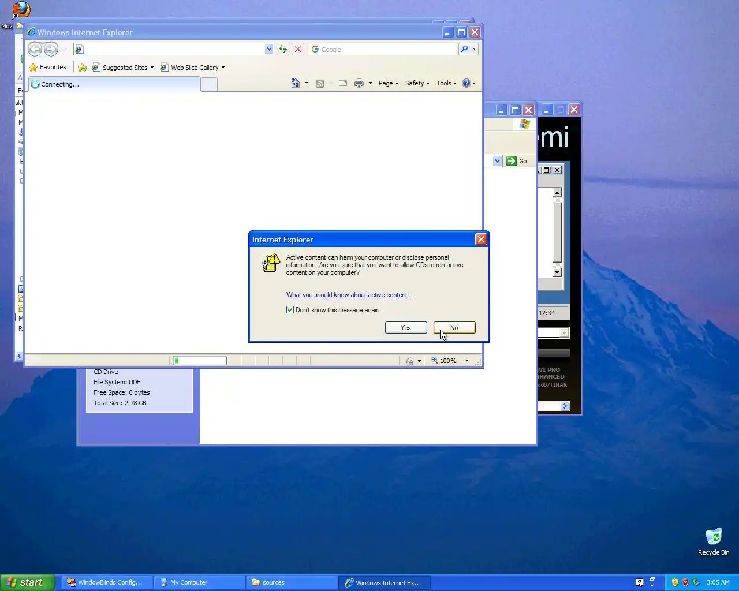Image resolution: width=739 pixels, height=591 pixels.
Task: Click the Refresh icon beside the address bar
Action: click(x=283, y=49)
